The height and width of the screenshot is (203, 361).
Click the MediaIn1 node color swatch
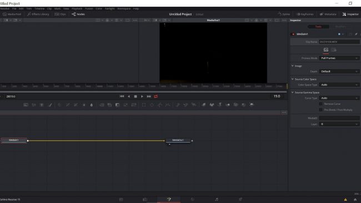click(x=339, y=34)
